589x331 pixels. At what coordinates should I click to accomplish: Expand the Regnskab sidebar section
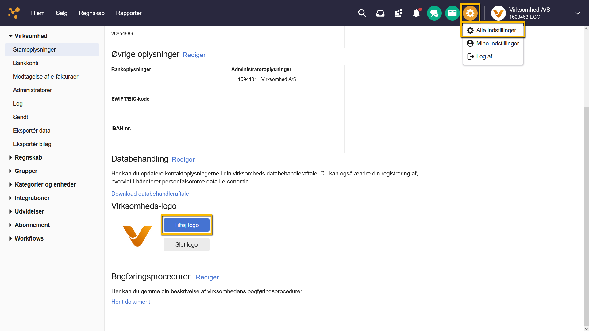tap(28, 157)
